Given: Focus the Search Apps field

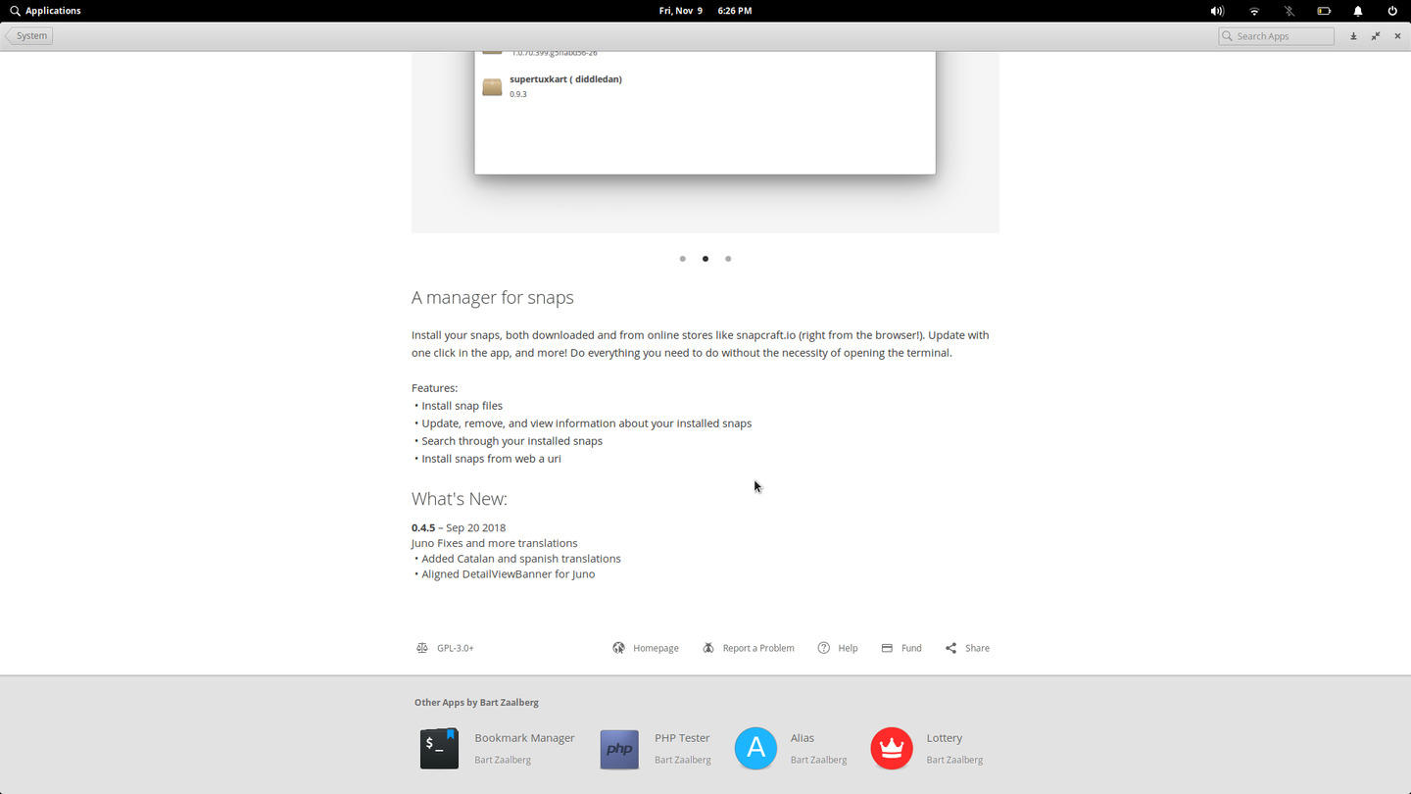Looking at the screenshot, I should [1276, 36].
